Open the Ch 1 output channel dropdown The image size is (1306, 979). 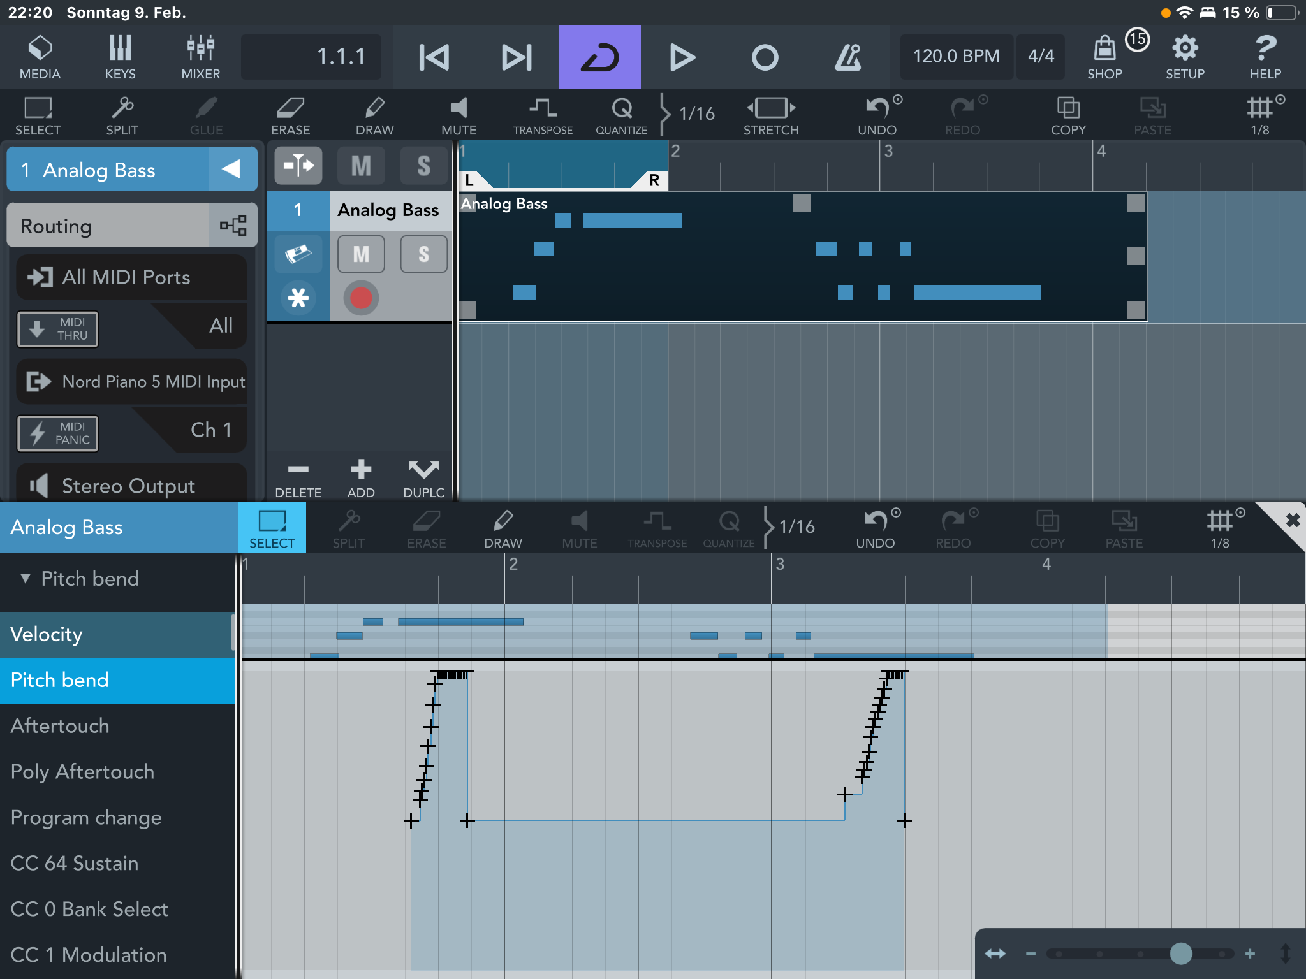coord(198,430)
